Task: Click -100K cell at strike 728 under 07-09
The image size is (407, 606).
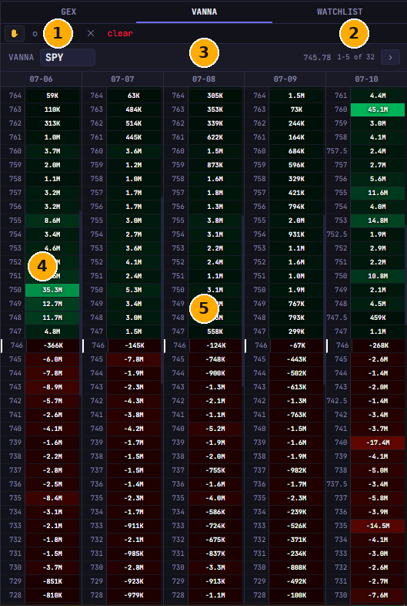Action: 296,595
